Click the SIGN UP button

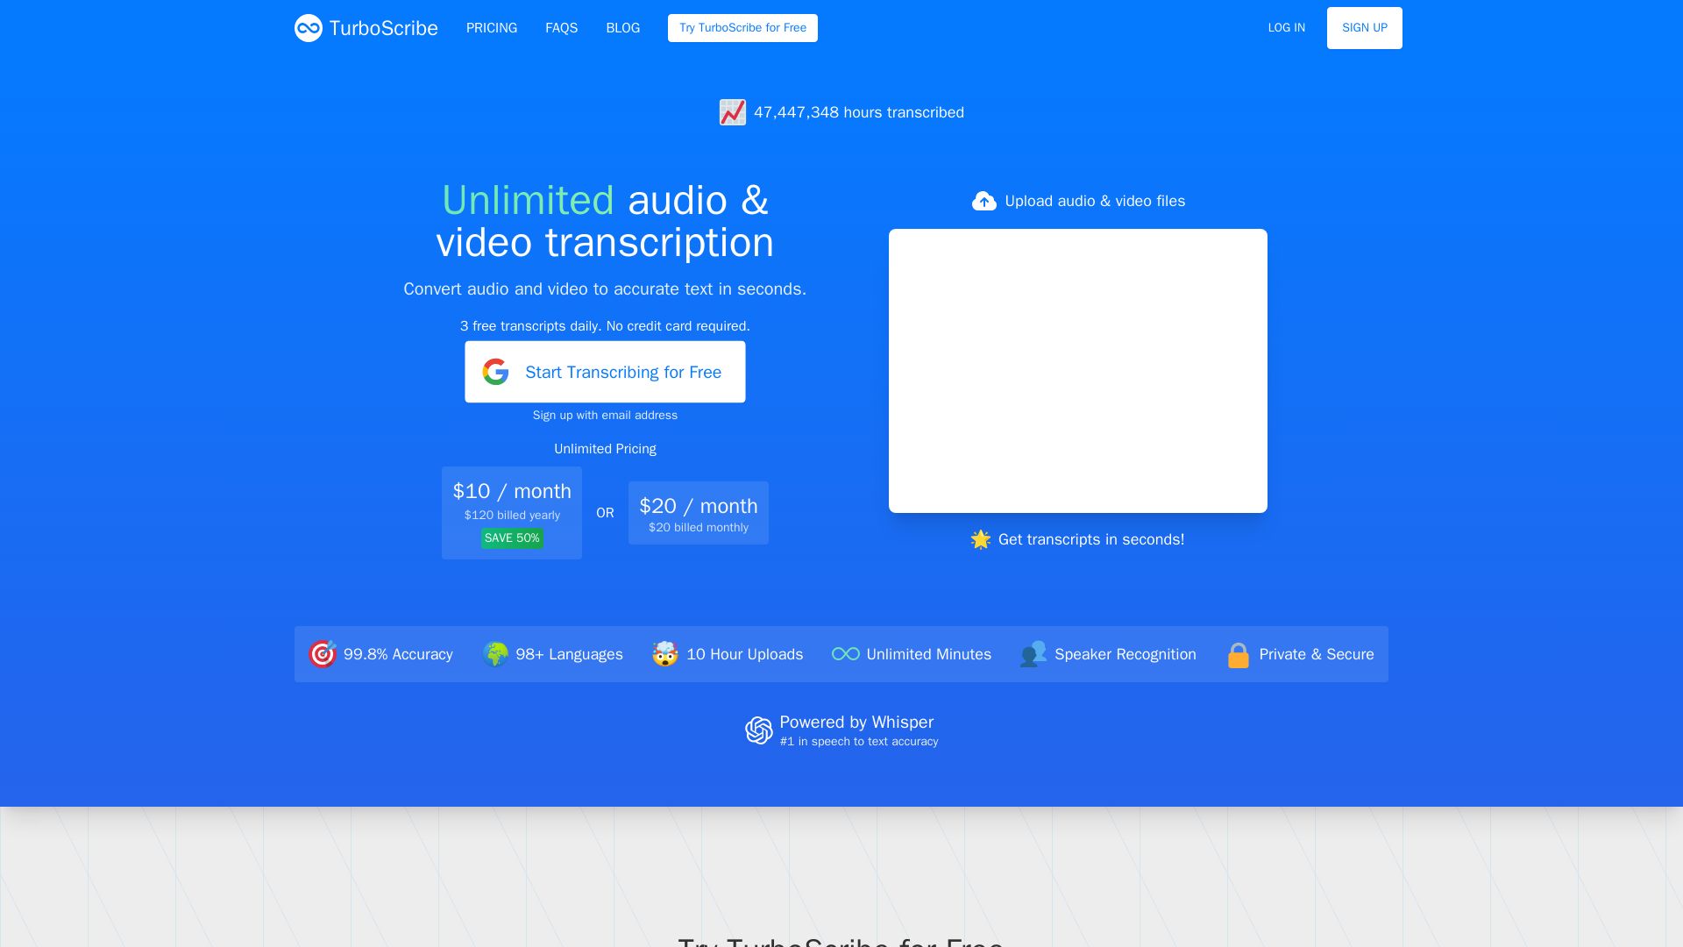[1365, 28]
